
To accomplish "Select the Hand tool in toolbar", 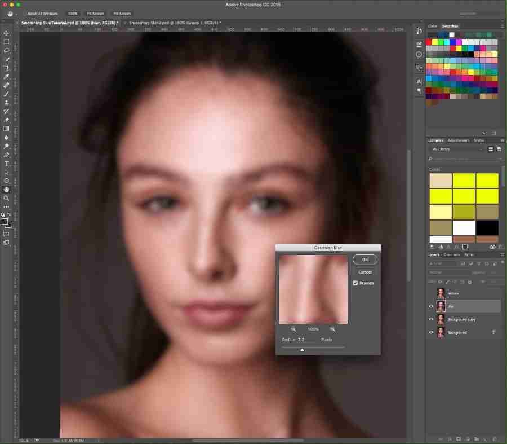I will (x=6, y=190).
